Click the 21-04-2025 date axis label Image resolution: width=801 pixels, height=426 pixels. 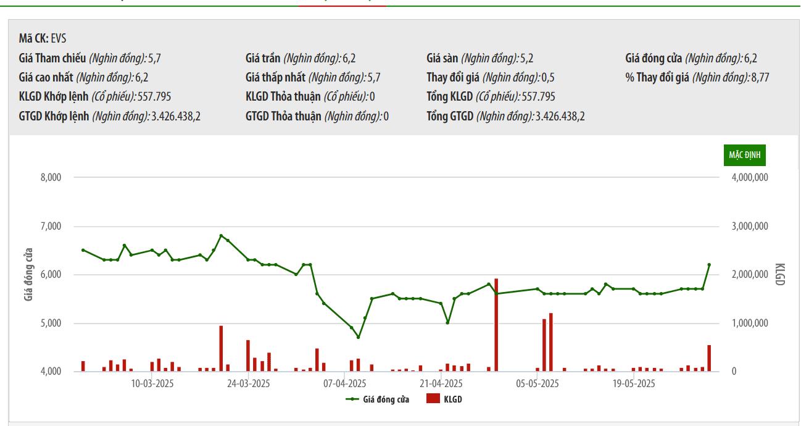click(441, 383)
